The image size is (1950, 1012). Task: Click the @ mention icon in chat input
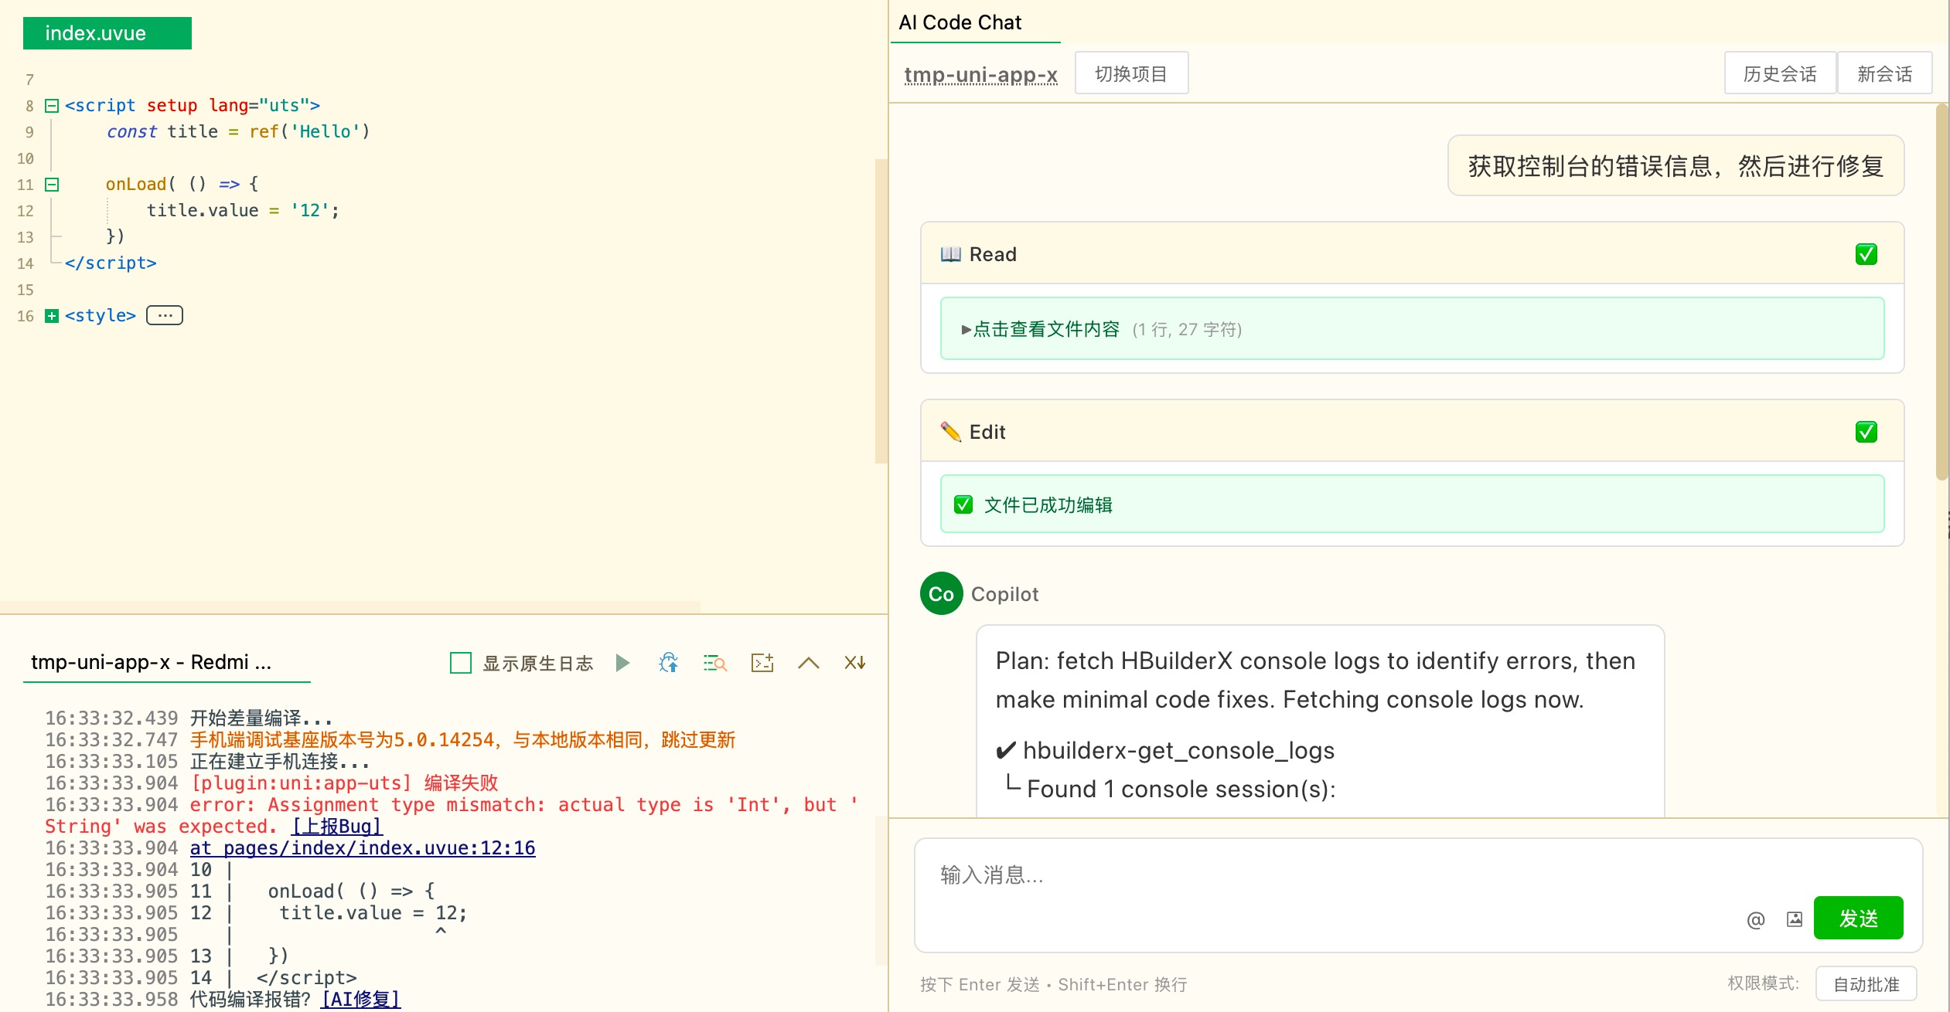click(1755, 919)
